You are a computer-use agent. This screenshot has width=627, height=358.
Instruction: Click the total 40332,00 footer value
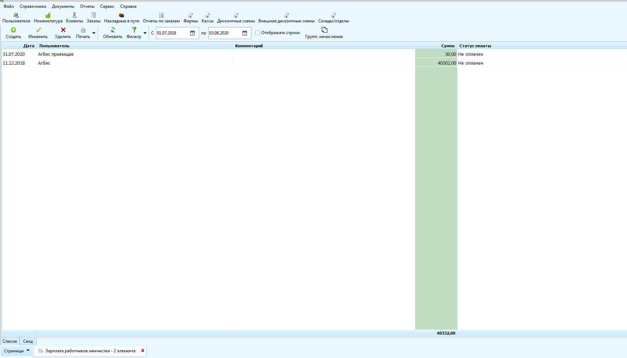(x=446, y=333)
